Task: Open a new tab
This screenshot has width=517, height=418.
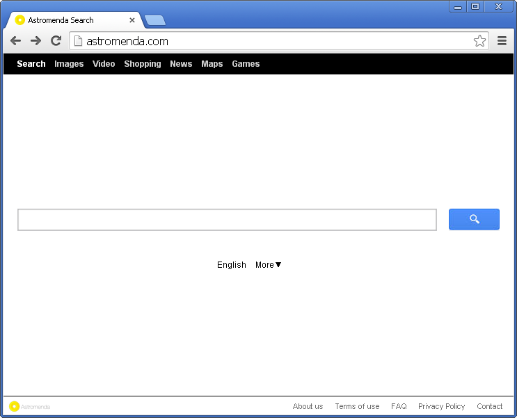Action: tap(155, 20)
